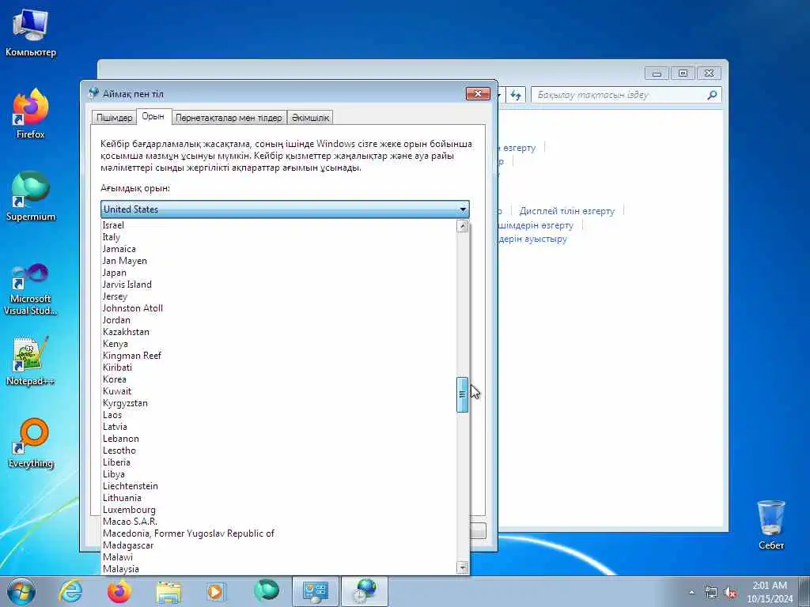Open the Everything search desktop shortcut
This screenshot has height=607, width=810.
(x=31, y=443)
